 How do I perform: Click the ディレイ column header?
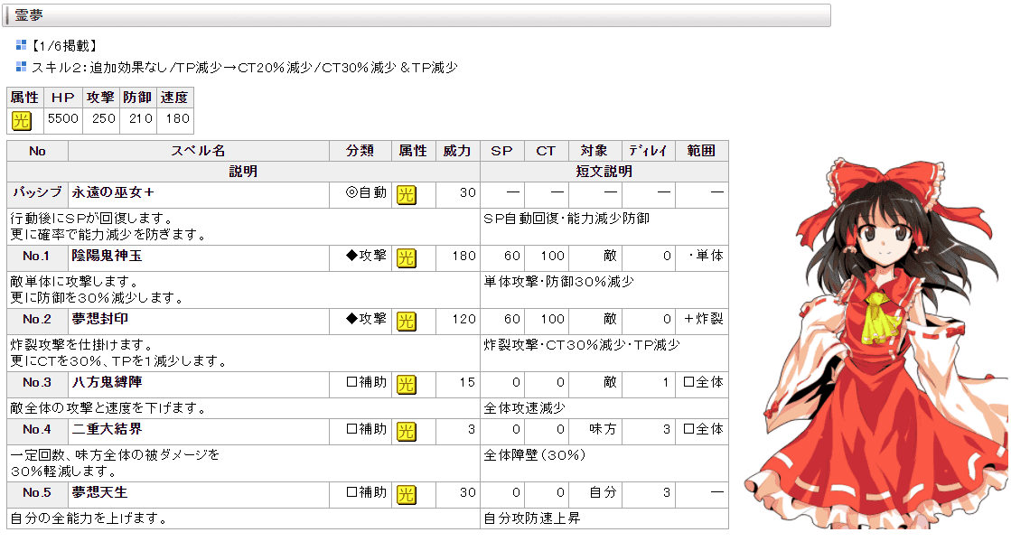[x=648, y=151]
